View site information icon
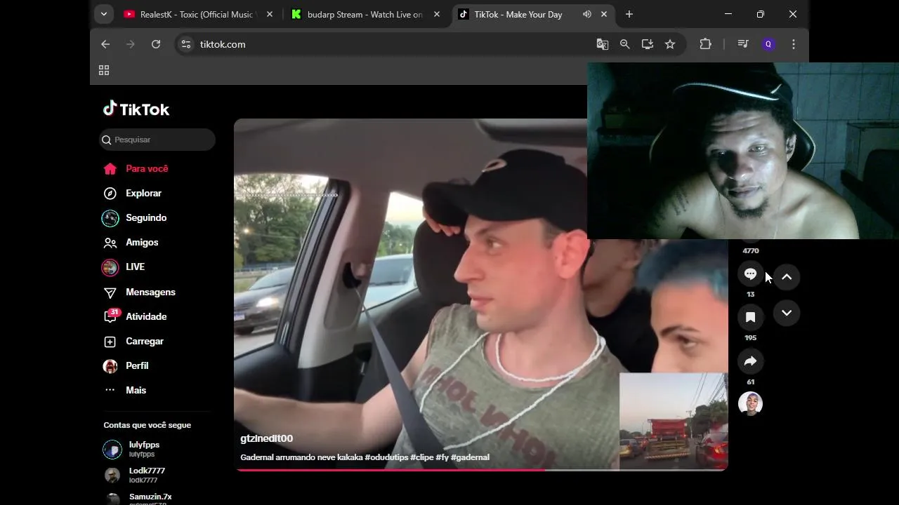The height and width of the screenshot is (505, 899). tap(185, 44)
